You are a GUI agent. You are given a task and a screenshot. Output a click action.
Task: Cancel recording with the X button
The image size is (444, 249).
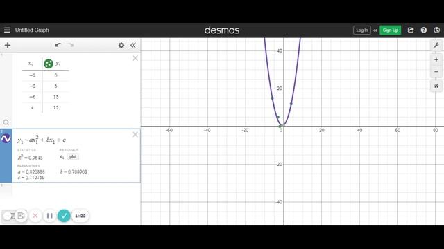pyautogui.click(x=35, y=216)
